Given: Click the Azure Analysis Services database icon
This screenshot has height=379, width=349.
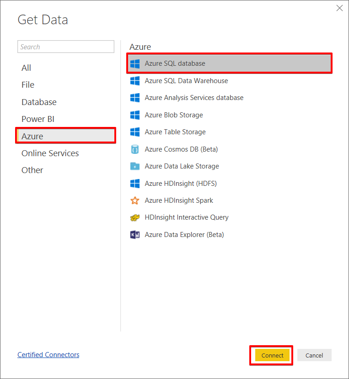Looking at the screenshot, I should click(135, 98).
